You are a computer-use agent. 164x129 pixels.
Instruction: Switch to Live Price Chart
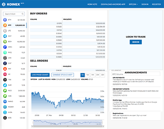[x=40, y=75]
